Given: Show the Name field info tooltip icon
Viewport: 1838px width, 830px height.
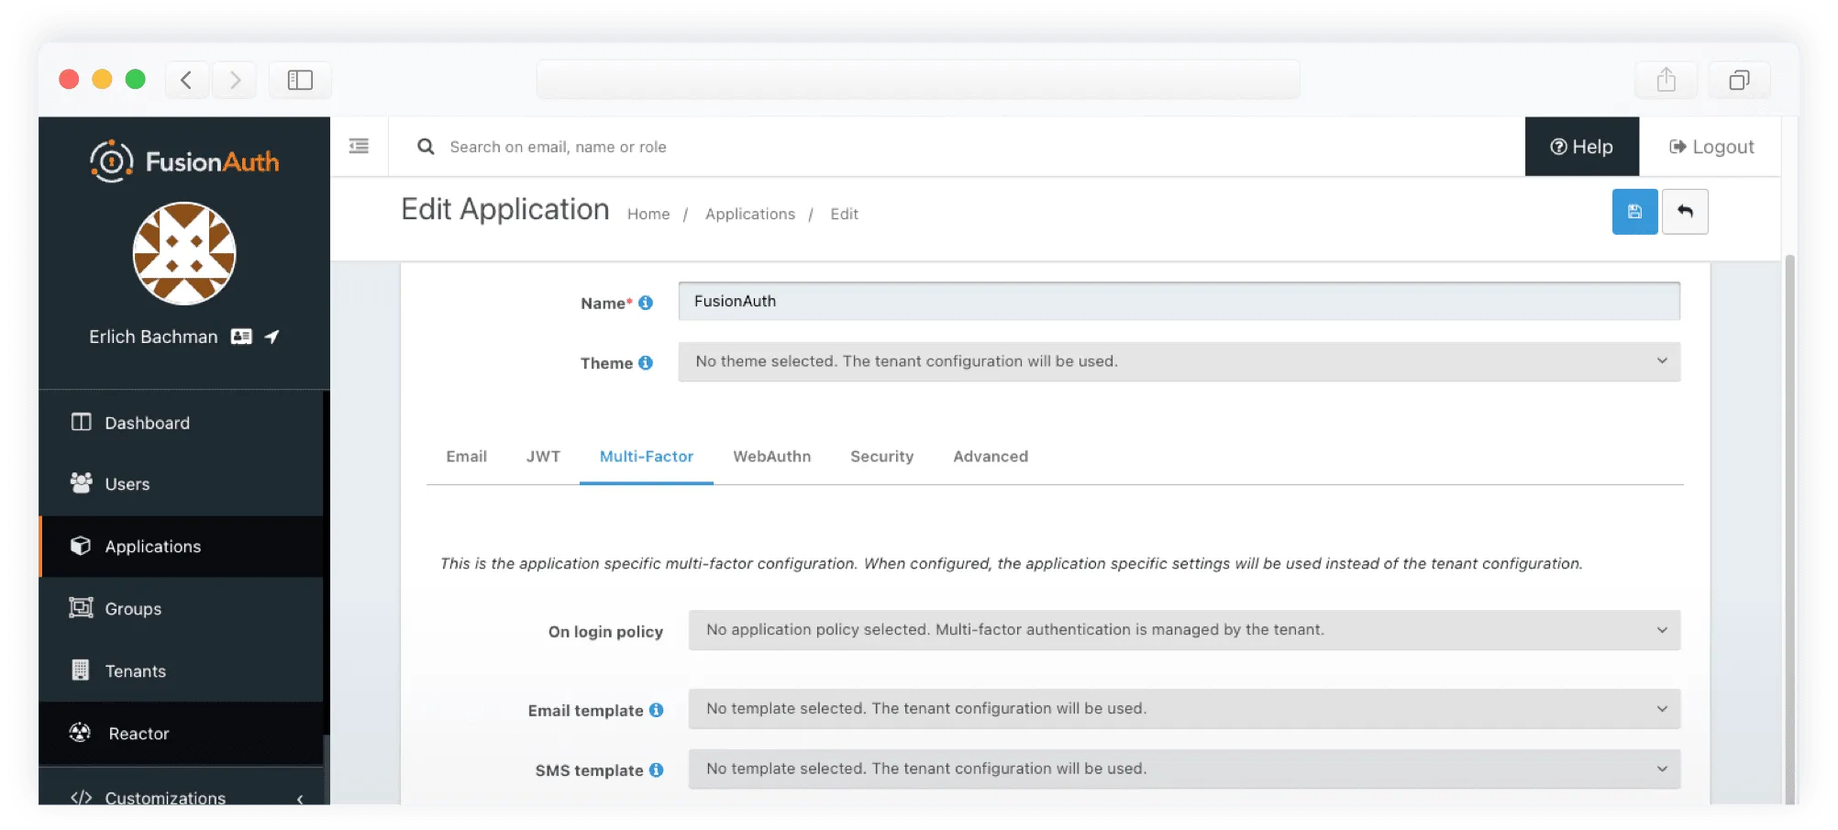Looking at the screenshot, I should 646,303.
